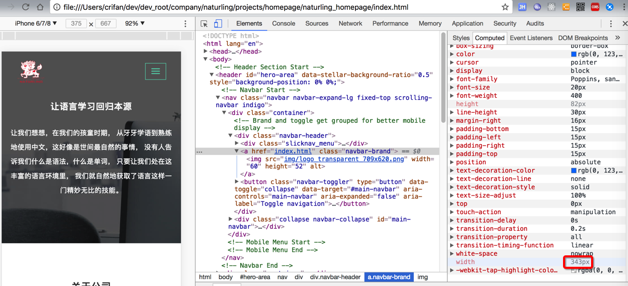
Task: Open Chrome main menu three dots
Action: (x=624, y=7)
